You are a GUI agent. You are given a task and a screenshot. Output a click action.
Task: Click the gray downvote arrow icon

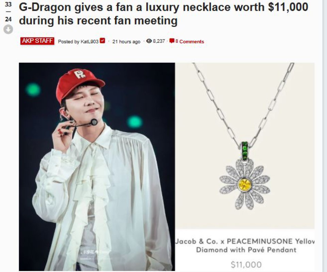point(8,29)
